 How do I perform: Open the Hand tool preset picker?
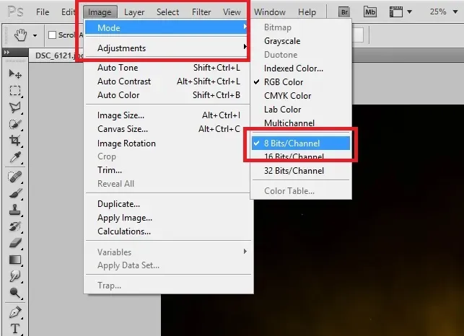tap(35, 35)
